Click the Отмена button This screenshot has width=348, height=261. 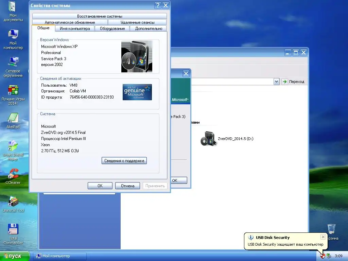pyautogui.click(x=128, y=186)
